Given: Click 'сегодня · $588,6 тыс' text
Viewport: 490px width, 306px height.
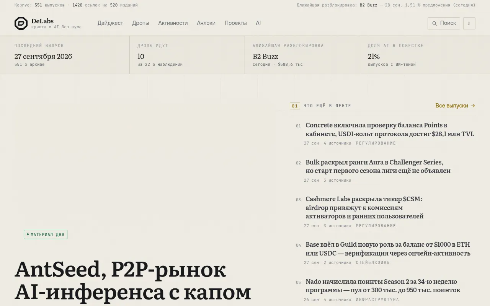Looking at the screenshot, I should (278, 65).
